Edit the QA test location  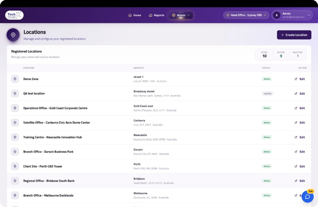point(300,94)
